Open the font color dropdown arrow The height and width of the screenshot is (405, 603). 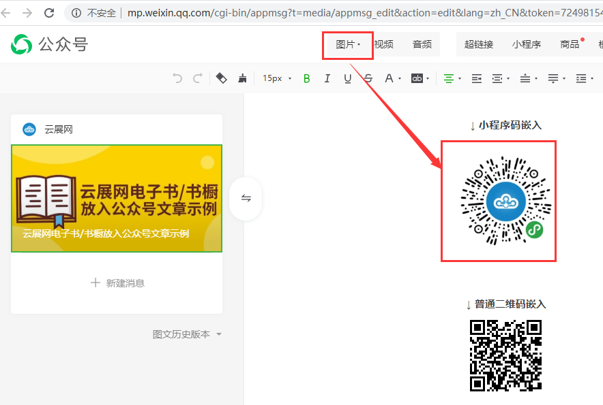tap(400, 79)
